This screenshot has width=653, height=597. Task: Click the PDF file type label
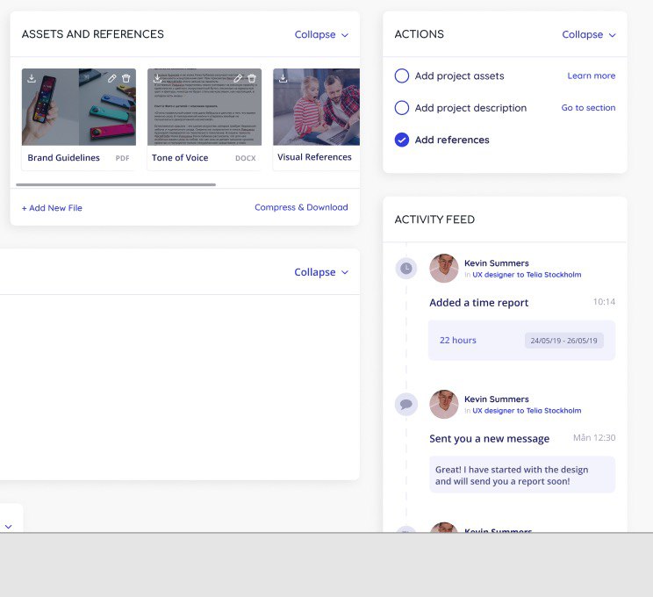(123, 158)
